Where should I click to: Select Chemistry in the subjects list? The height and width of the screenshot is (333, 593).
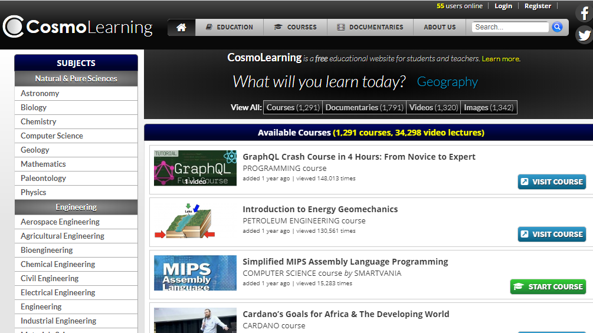coord(76,121)
